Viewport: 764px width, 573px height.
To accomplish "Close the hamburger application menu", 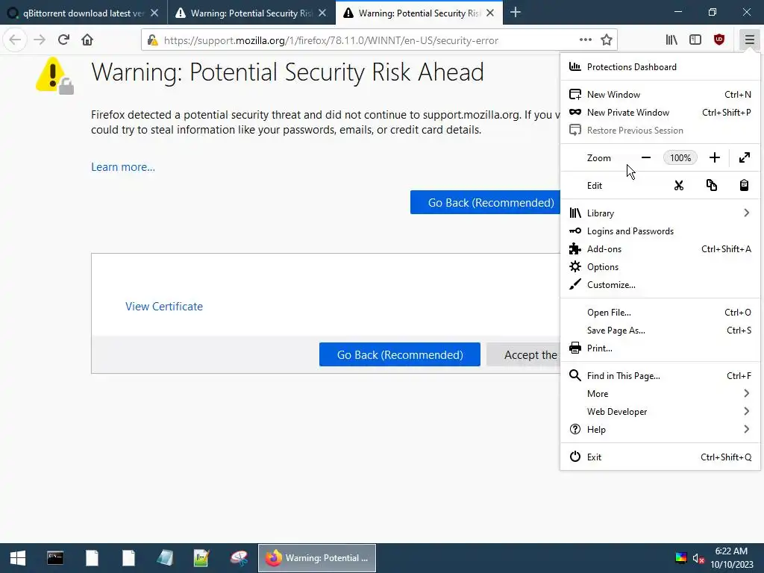I will (x=749, y=40).
